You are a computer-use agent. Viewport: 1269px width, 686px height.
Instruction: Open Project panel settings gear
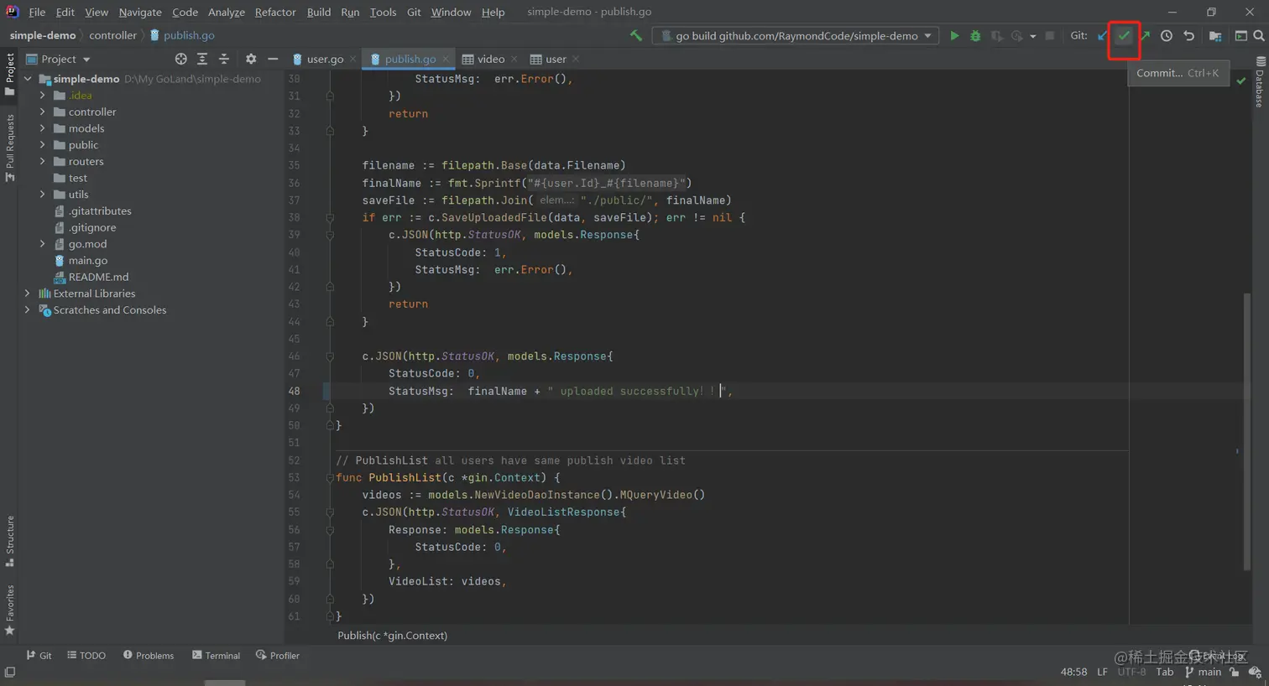pyautogui.click(x=251, y=59)
